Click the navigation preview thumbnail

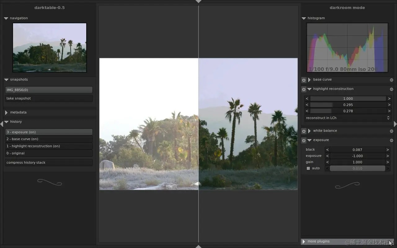50,47
